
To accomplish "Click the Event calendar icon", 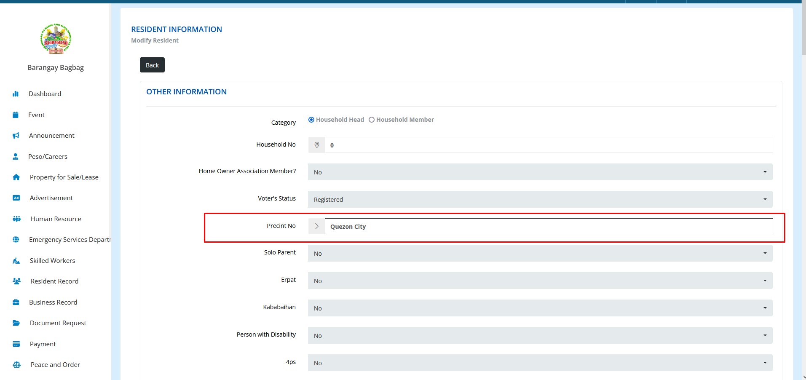I will [x=16, y=115].
